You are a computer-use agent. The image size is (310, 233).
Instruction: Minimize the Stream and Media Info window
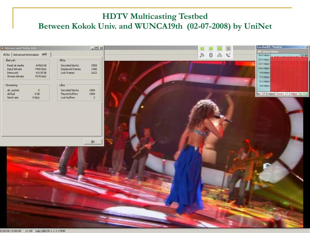(93, 48)
